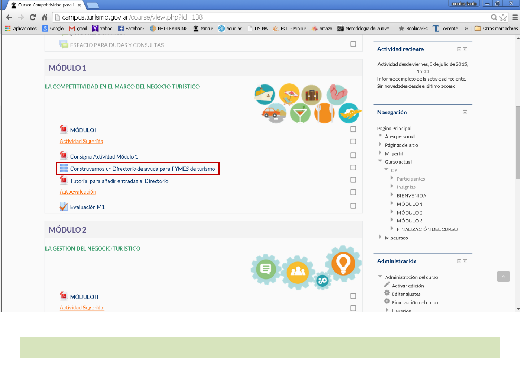
Task: Click the database icon next to Construyamos un Directorio
Action: (64, 168)
